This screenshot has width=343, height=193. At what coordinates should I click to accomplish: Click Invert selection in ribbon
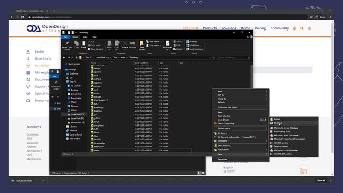[x=194, y=49]
